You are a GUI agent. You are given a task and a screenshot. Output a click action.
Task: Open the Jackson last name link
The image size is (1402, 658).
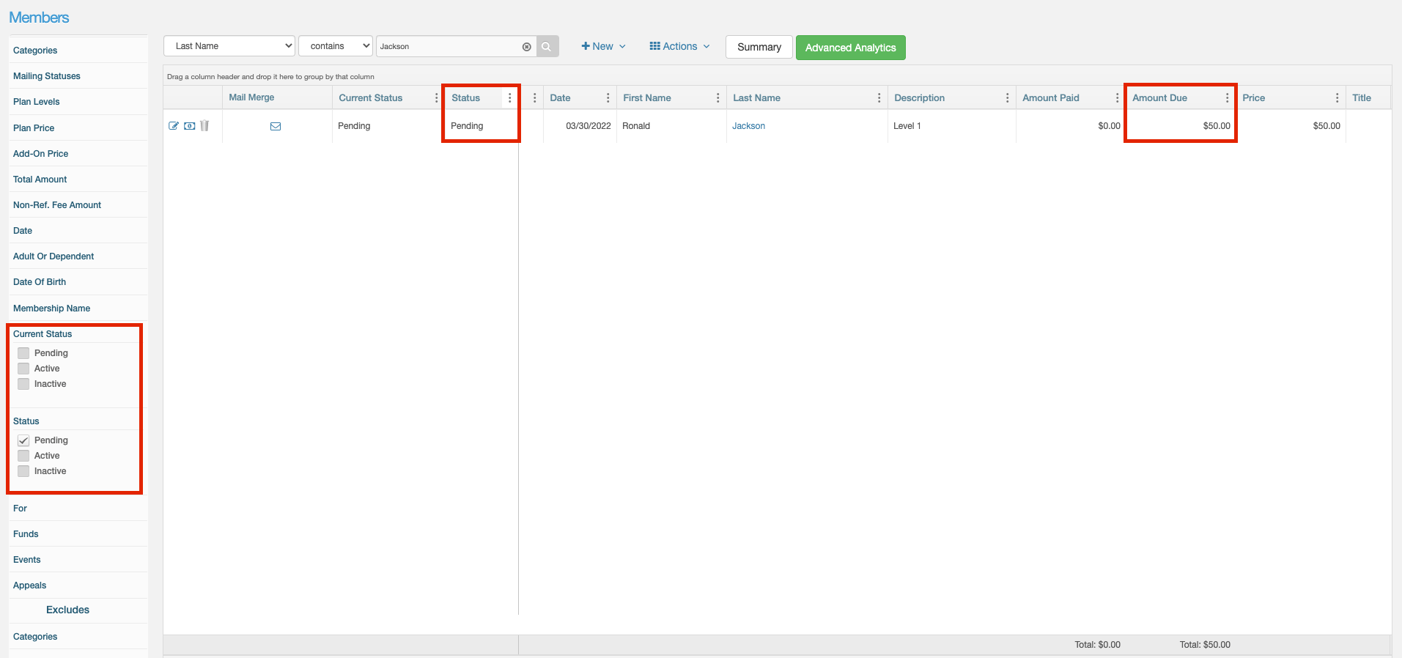pos(748,126)
